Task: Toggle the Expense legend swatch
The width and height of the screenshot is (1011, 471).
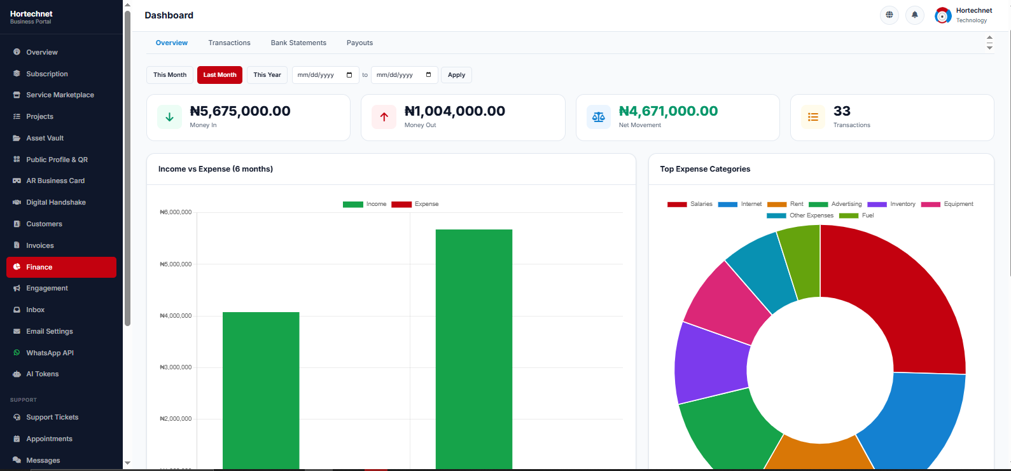Action: [401, 204]
